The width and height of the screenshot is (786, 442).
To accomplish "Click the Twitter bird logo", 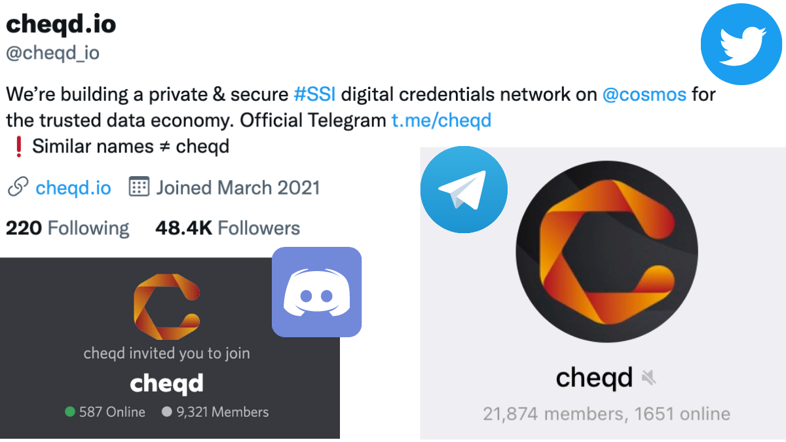I will click(x=743, y=45).
